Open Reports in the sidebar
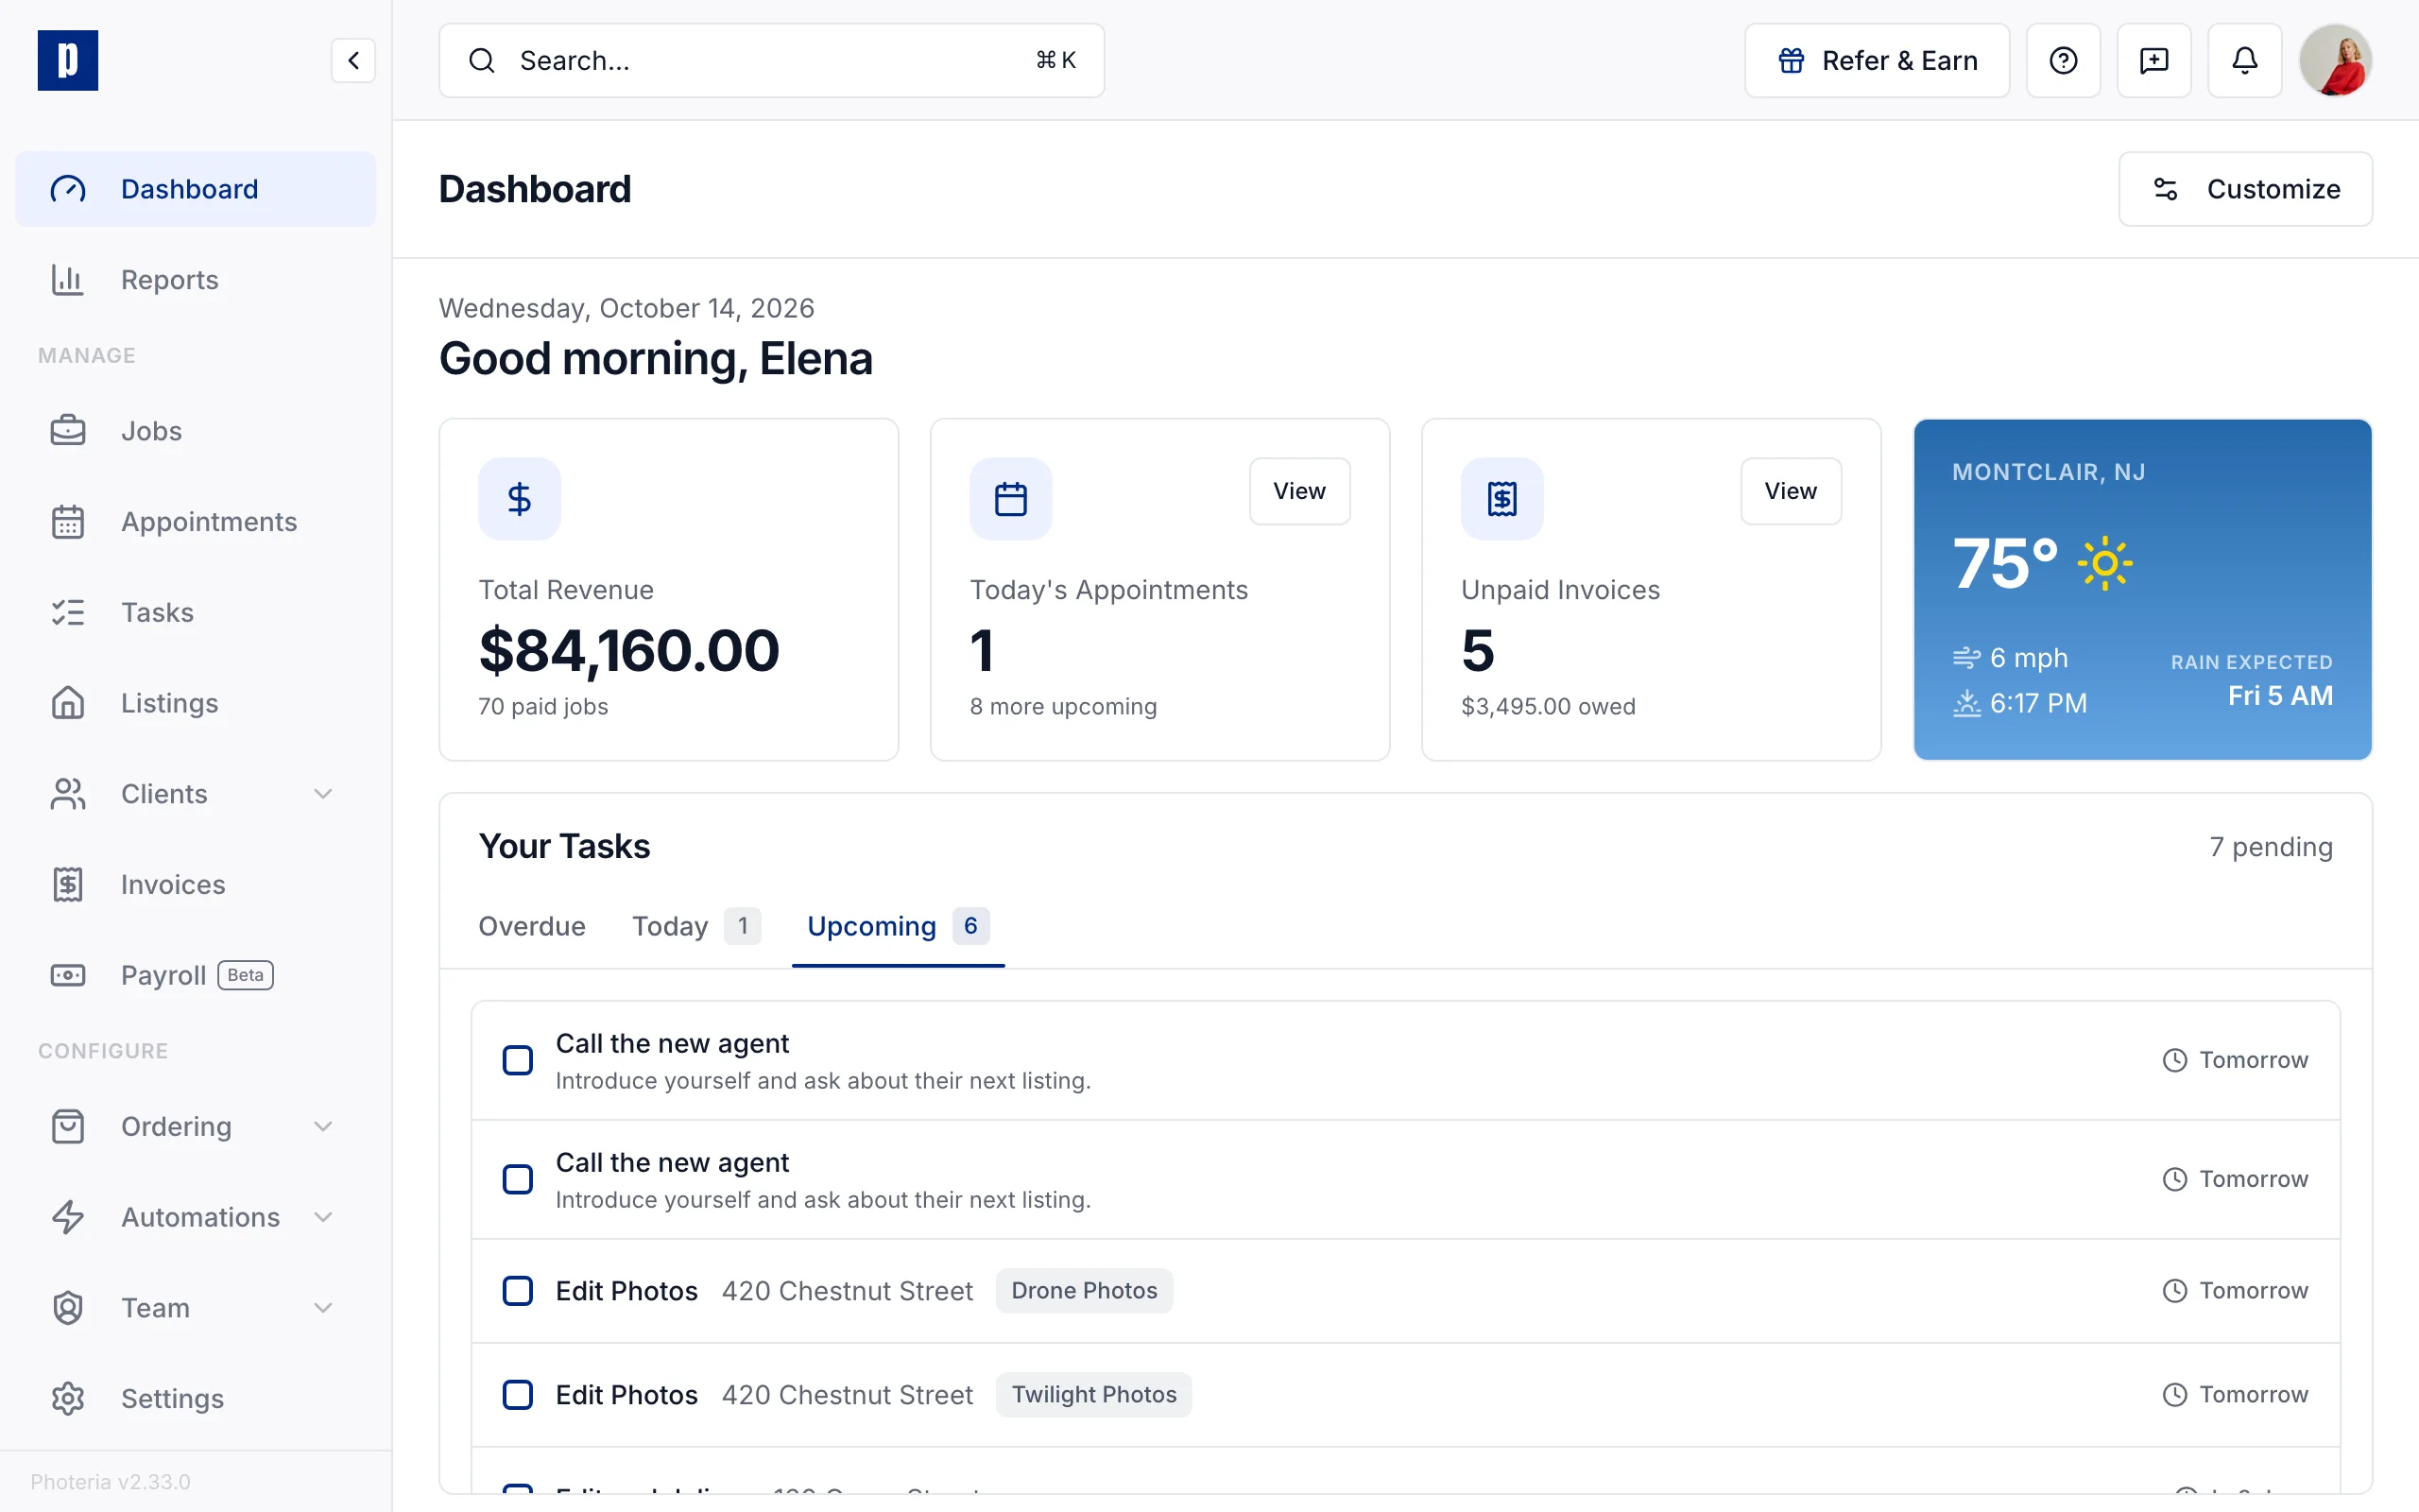Viewport: 2419px width, 1512px height. click(196, 280)
